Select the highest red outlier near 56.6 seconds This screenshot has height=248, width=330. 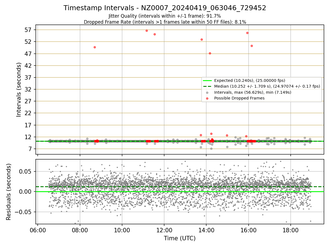pyautogui.click(x=147, y=31)
